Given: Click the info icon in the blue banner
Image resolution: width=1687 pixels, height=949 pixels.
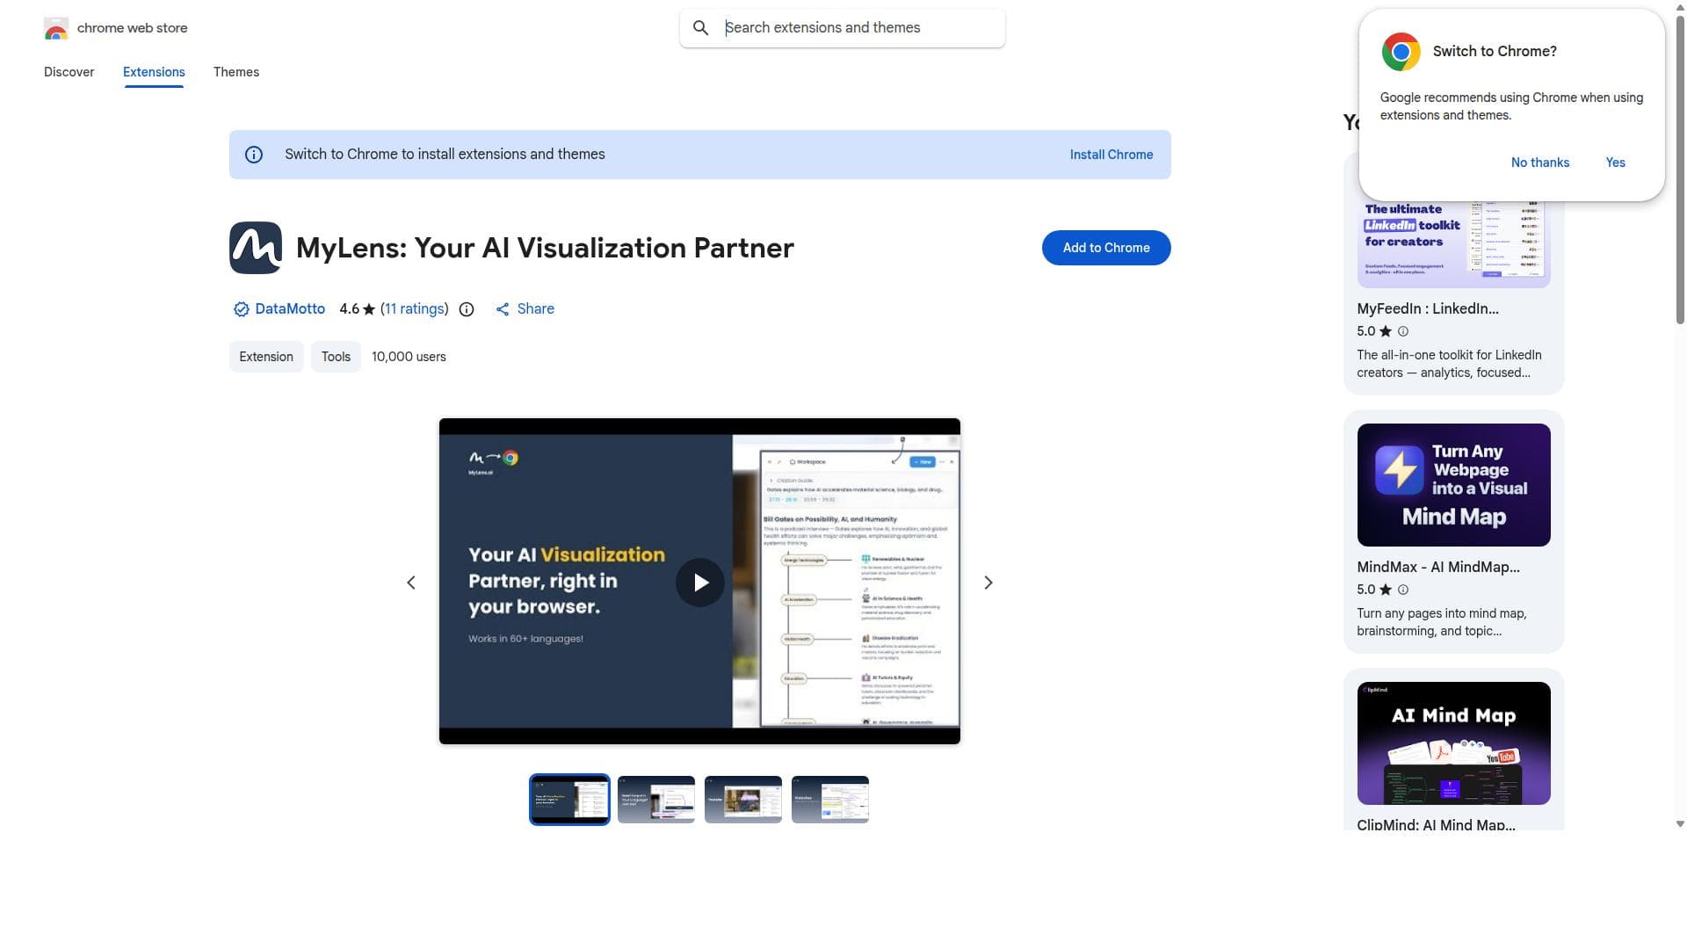Looking at the screenshot, I should (x=254, y=155).
